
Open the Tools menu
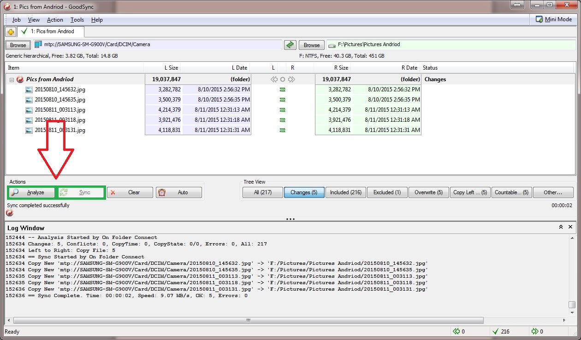[77, 20]
